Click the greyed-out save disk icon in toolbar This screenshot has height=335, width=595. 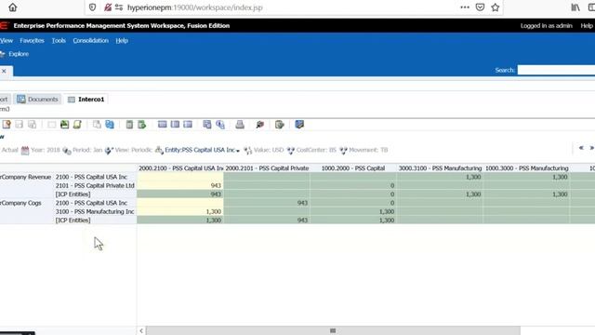[19, 124]
